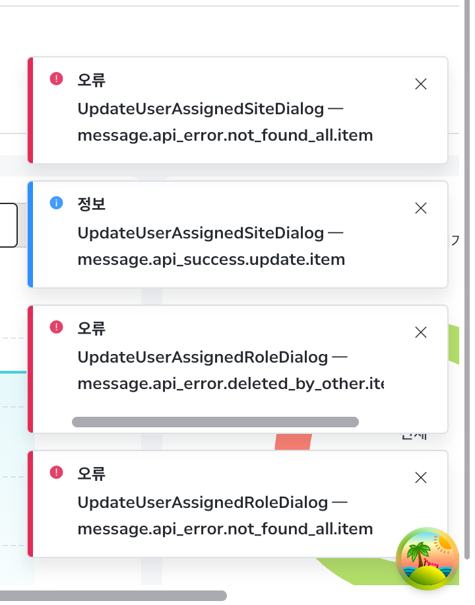Click the red error icon on deleted_by_other toast

(x=56, y=327)
